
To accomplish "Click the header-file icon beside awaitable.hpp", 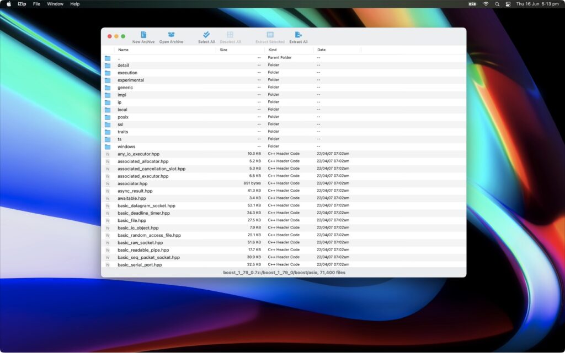I will pos(108,198).
